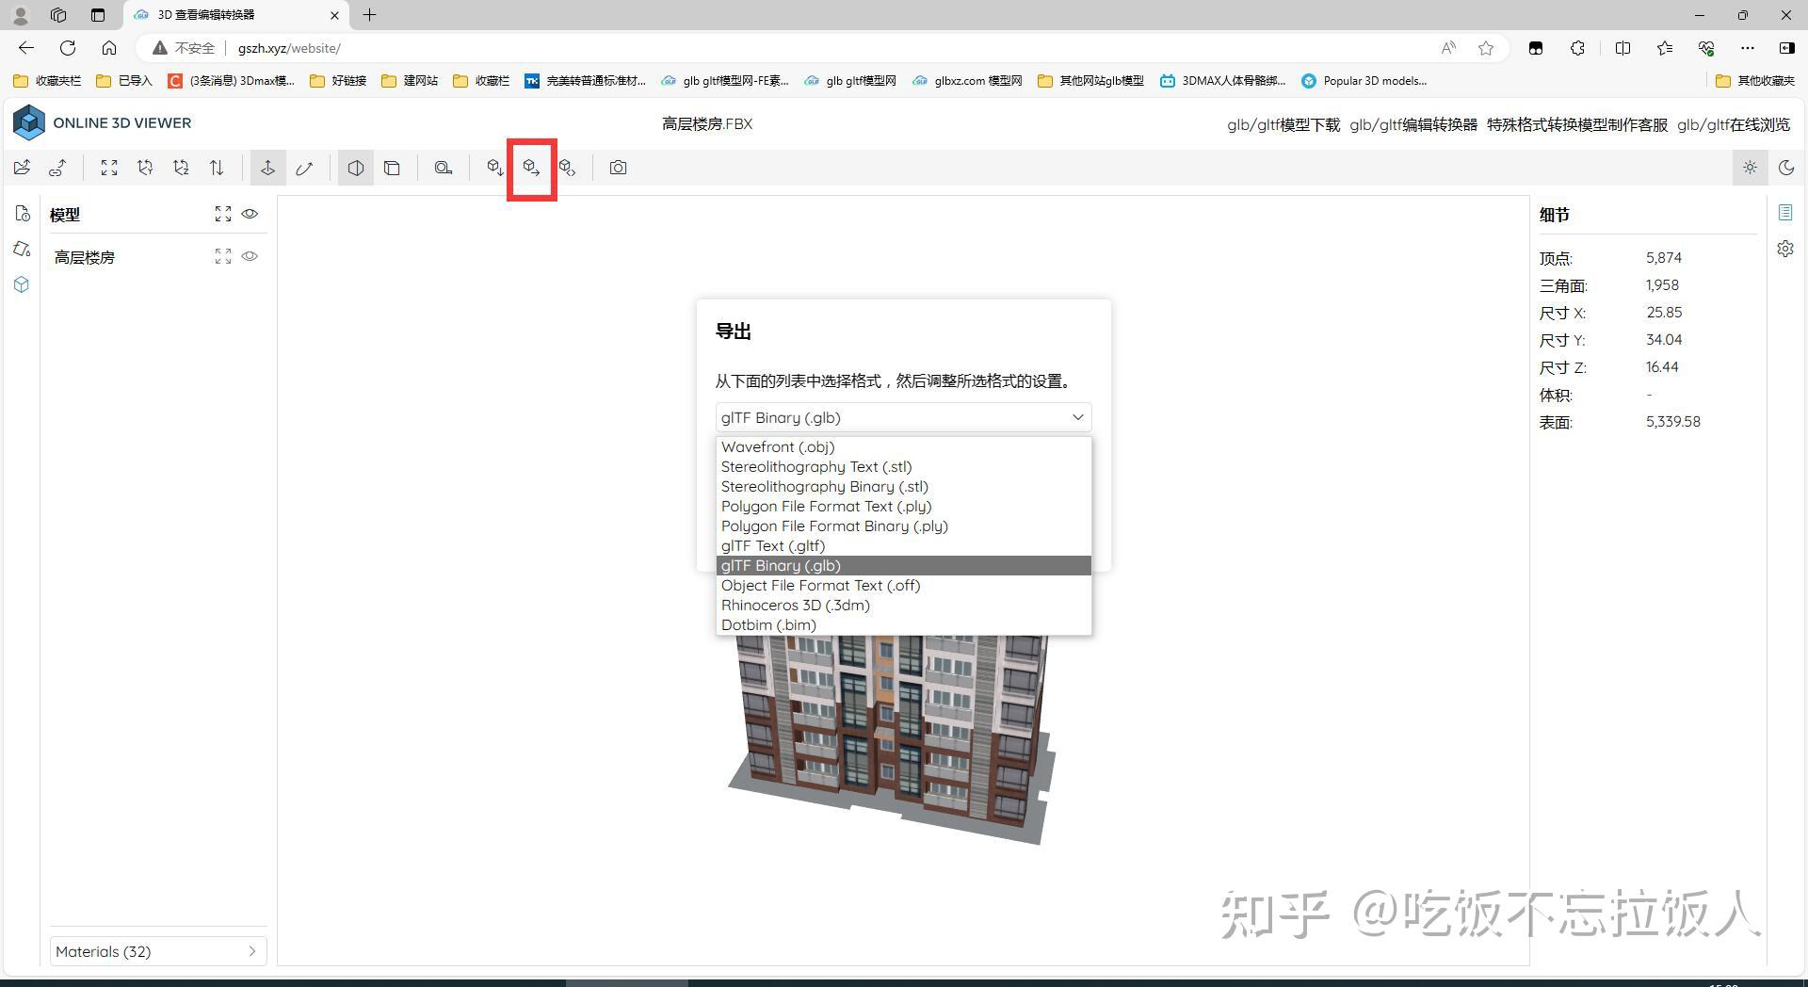Expand the Materials (32) section
1808x987 pixels.
pos(158,951)
